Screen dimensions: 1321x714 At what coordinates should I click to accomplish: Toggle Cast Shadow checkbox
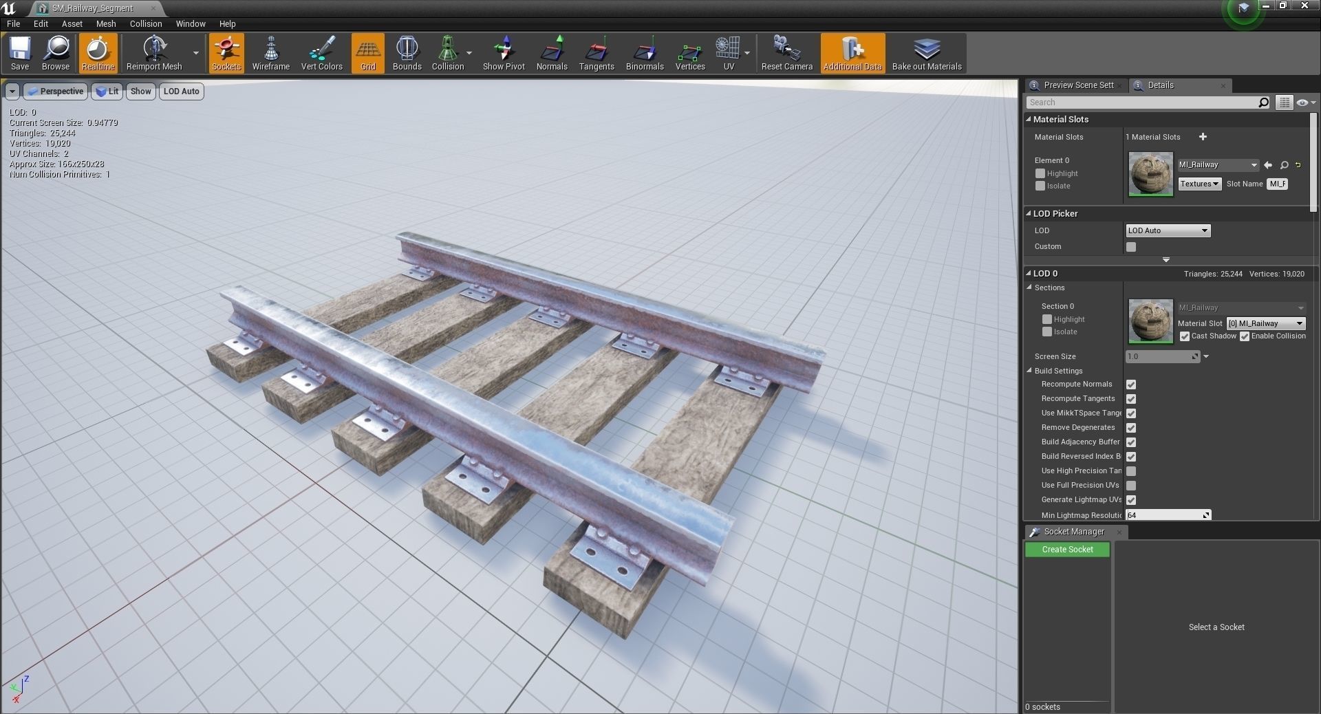[x=1185, y=336]
